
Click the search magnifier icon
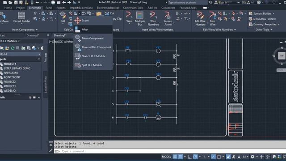(x=210, y=2)
